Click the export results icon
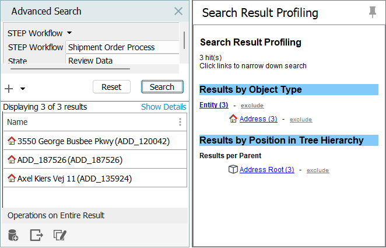The height and width of the screenshot is (248, 386). click(37, 235)
